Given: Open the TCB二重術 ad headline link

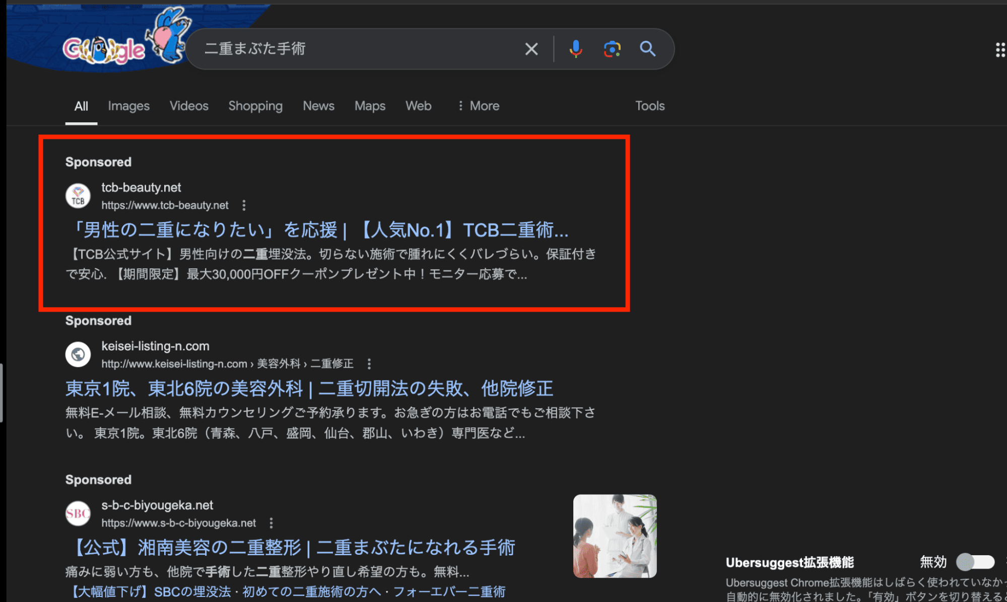Looking at the screenshot, I should click(317, 230).
